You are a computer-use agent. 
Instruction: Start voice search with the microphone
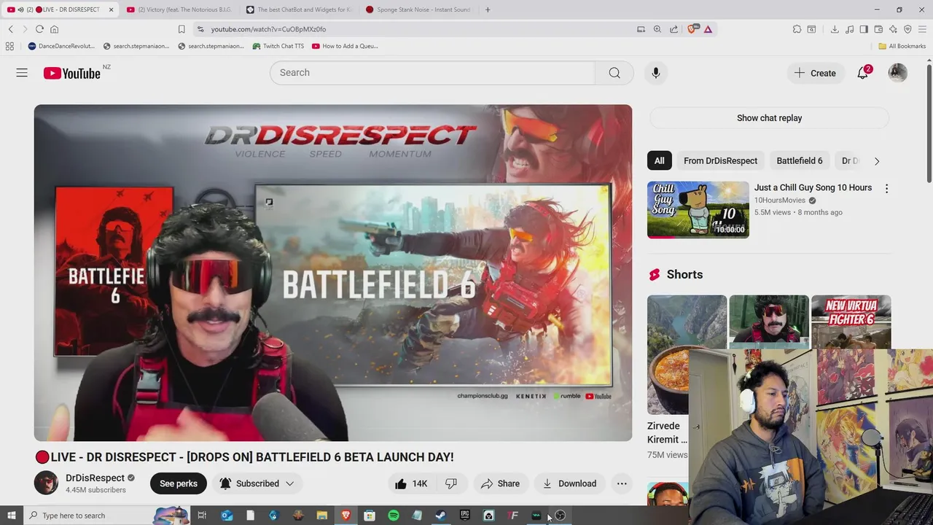[656, 73]
